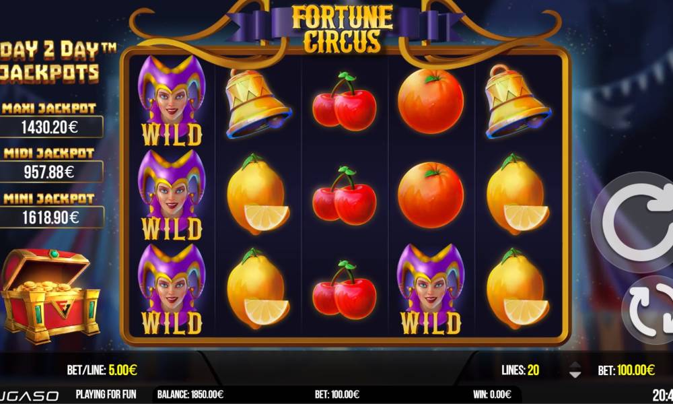Click the golden bell on reel two
This screenshot has height=404, width=673.
258,104
